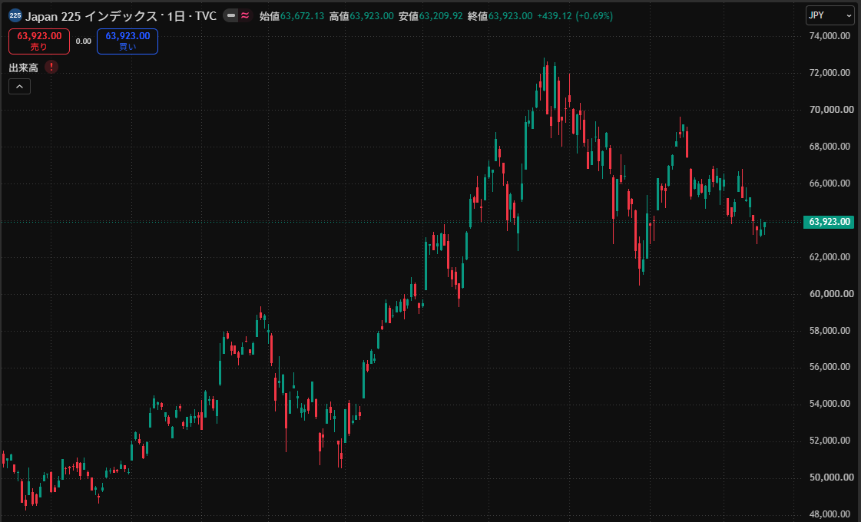861x522 pixels.
Task: Collapse the indicator legend with the chevron button
Action: pos(19,86)
